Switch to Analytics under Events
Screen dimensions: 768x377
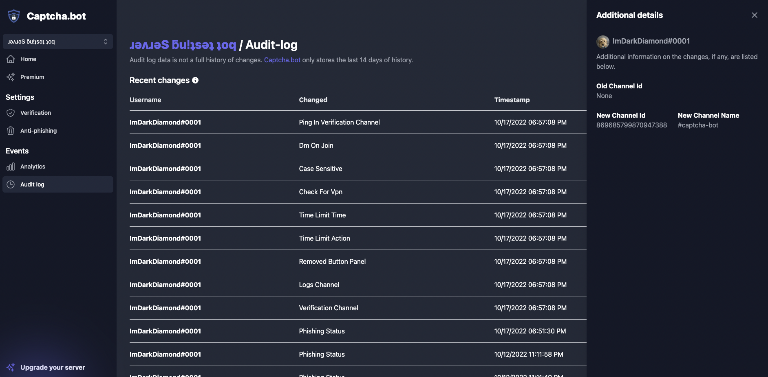(x=32, y=167)
